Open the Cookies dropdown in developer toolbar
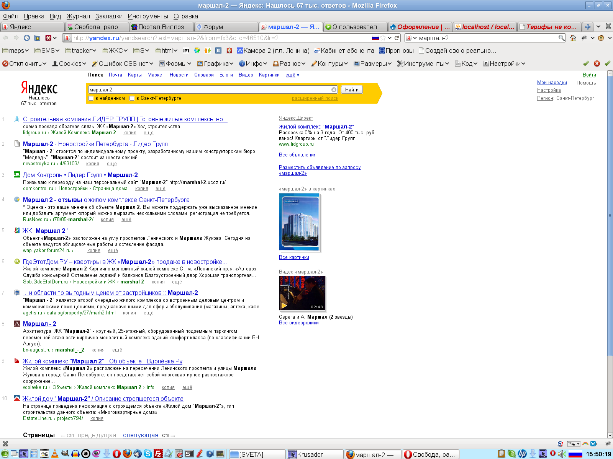The width and height of the screenshot is (613, 459). 69,63
